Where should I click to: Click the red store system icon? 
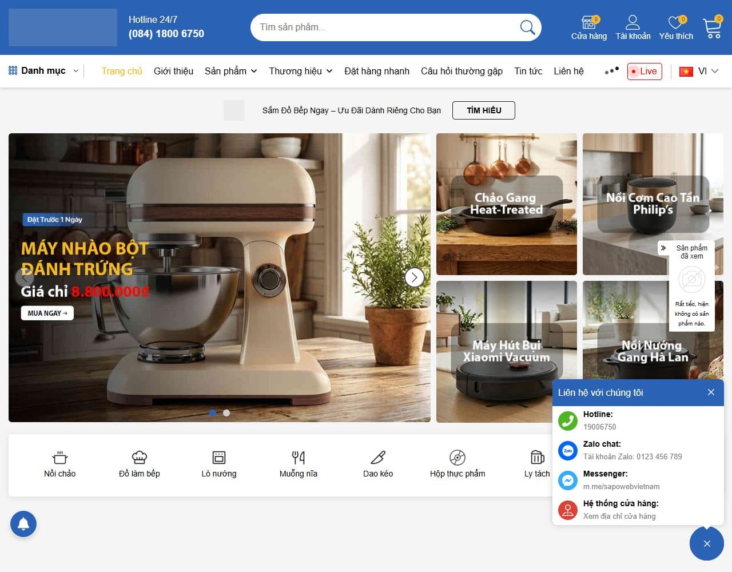[x=568, y=510]
